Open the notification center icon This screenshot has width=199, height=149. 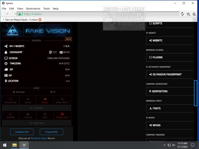coord(193,145)
